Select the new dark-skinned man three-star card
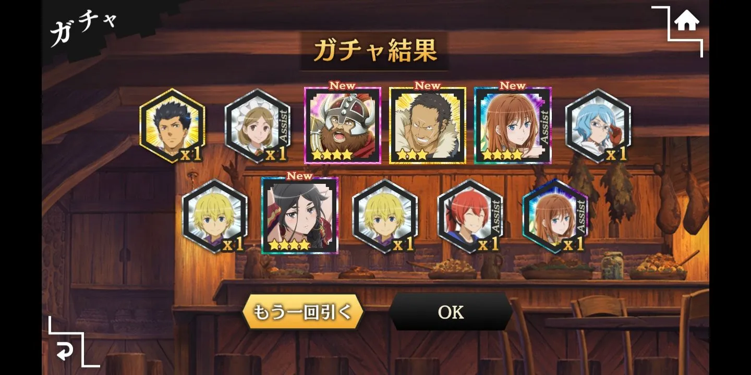Screen dimensions: 751x375 428,126
